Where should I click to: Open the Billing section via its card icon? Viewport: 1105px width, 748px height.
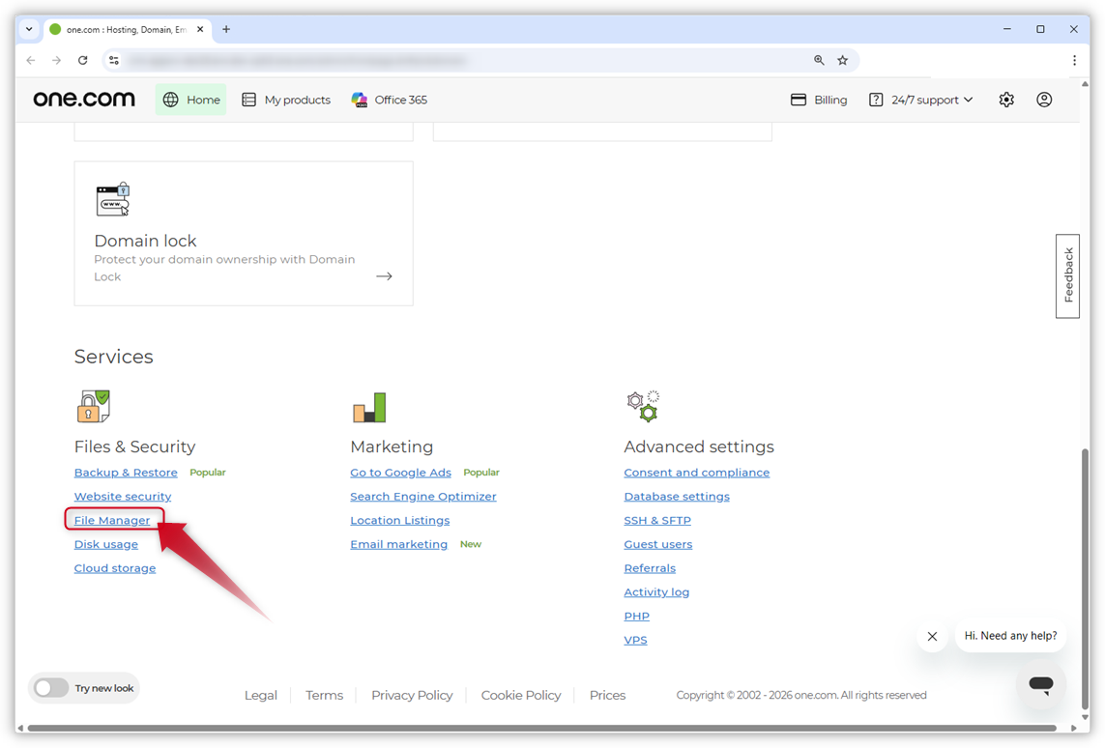[x=798, y=99]
